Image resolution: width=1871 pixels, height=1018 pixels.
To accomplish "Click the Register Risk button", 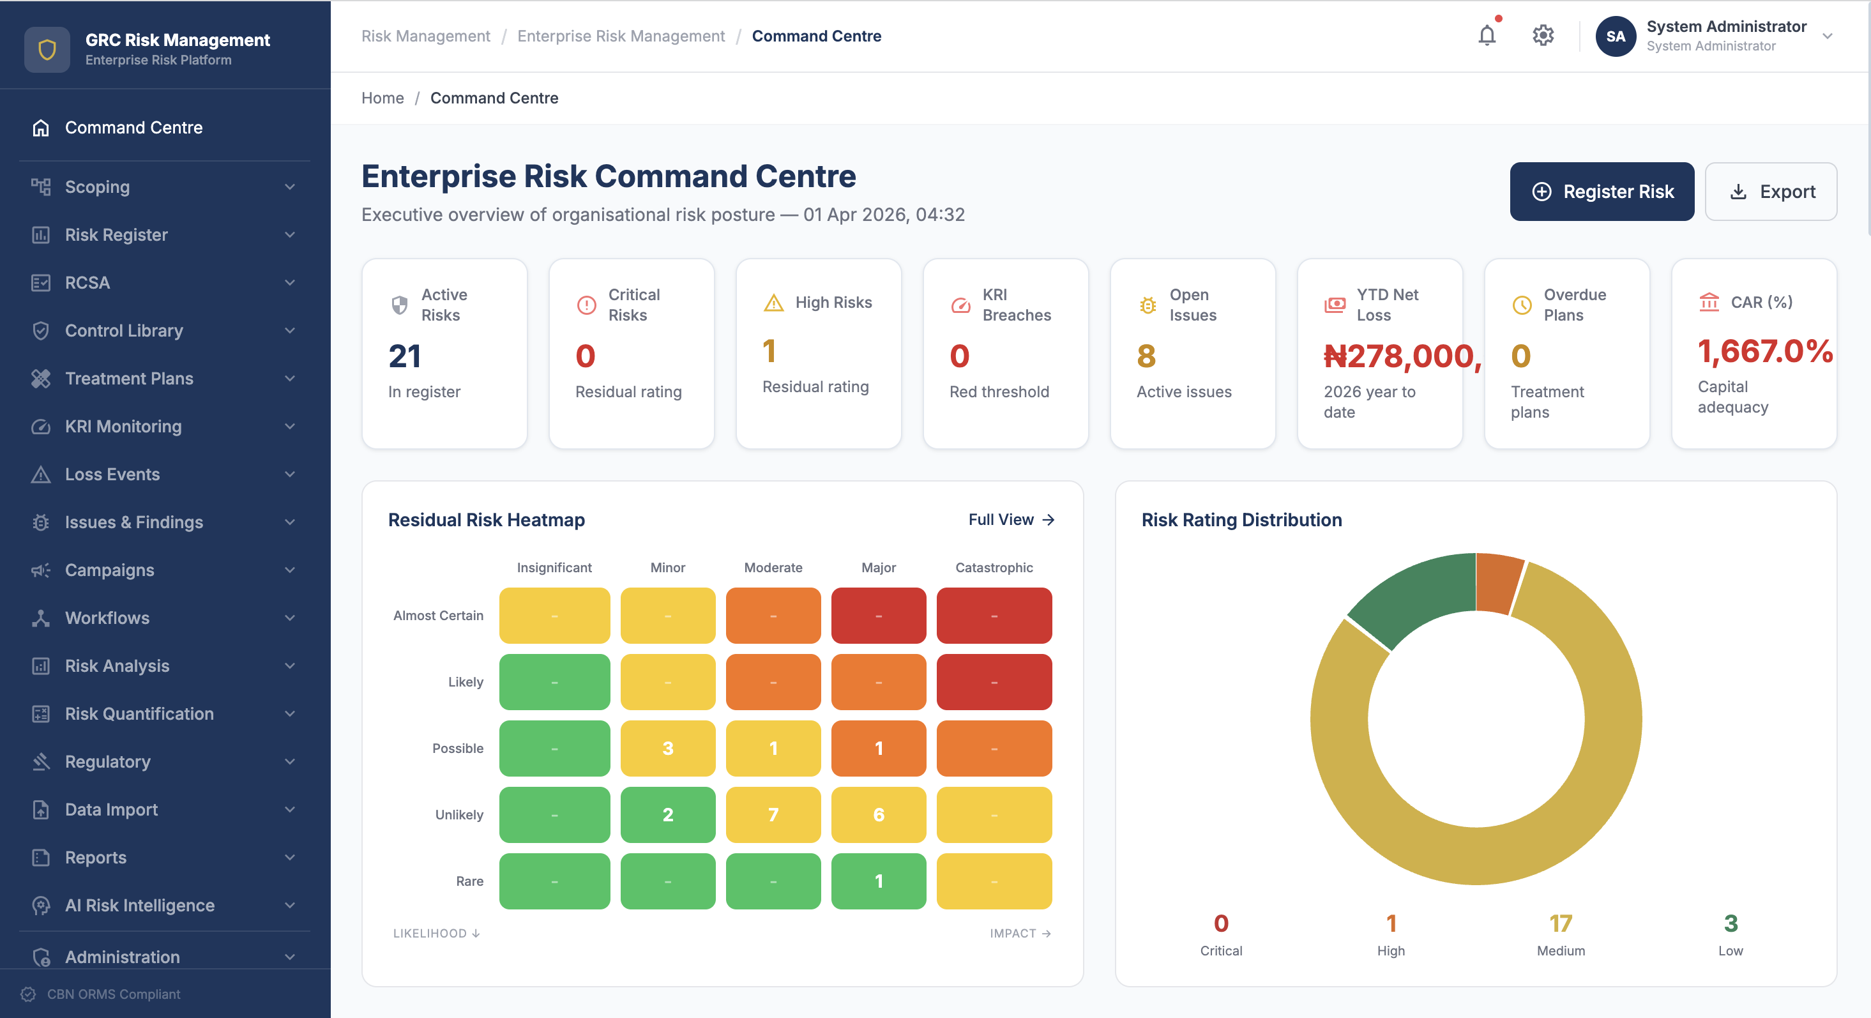I will point(1602,191).
